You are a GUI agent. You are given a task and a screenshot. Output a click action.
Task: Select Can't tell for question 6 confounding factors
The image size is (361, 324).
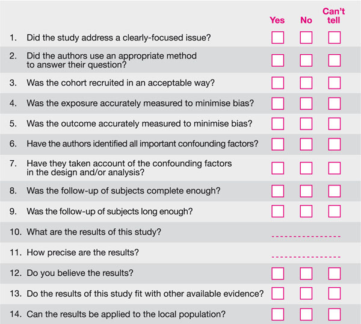coord(335,145)
